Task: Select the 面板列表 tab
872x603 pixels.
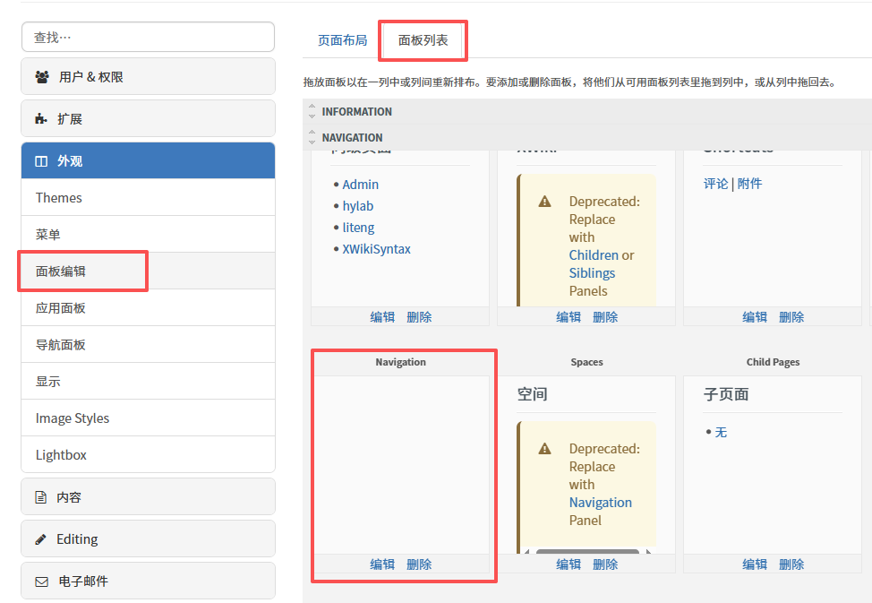Action: tap(423, 40)
